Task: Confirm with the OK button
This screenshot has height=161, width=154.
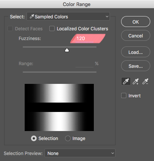Action: 136,22
